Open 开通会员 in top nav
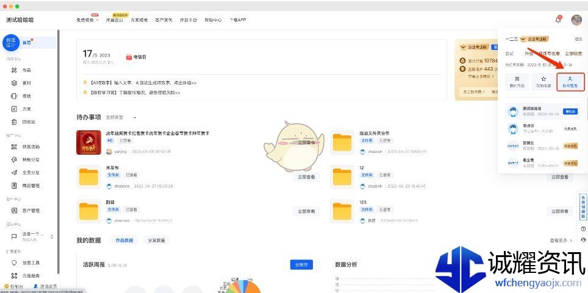 115,20
